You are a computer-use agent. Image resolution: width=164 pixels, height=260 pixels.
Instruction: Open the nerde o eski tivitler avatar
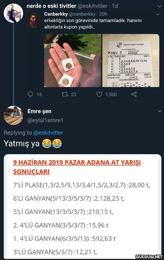(x=13, y=13)
